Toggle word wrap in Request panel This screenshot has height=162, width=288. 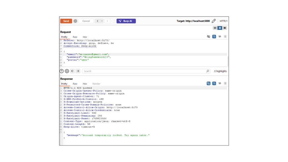[214, 37]
